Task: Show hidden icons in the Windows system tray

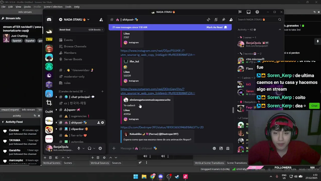Action: coord(271,176)
